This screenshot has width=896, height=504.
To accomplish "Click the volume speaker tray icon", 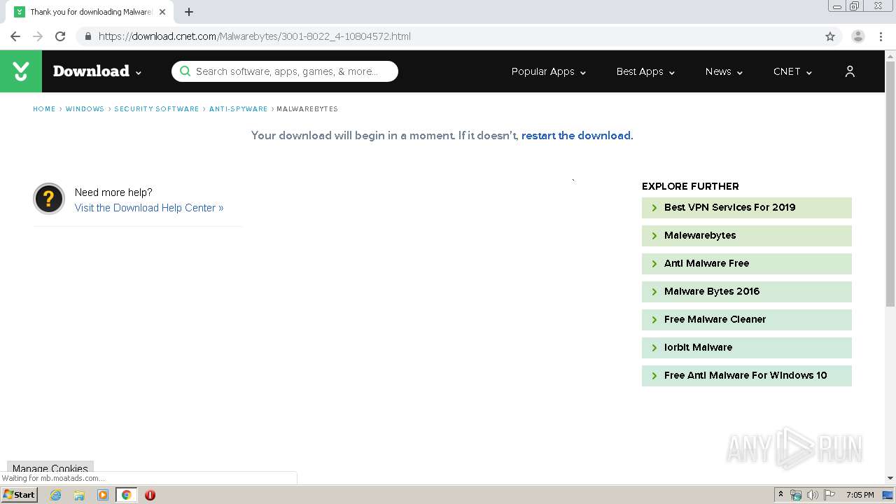I will (813, 495).
